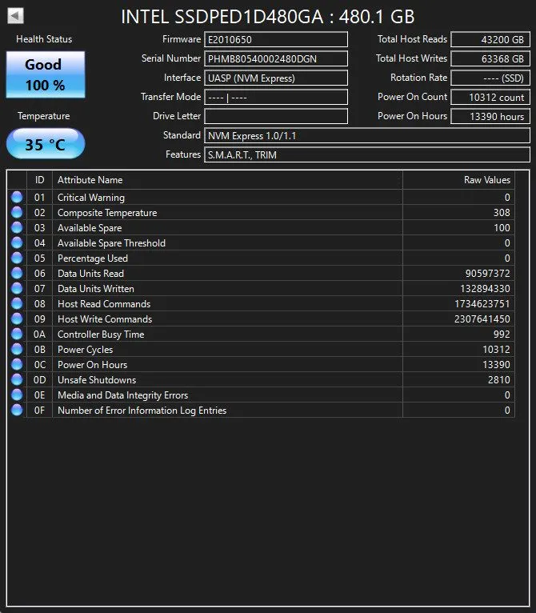
Task: Click status orb for Critical Warning row
Action: coord(17,197)
